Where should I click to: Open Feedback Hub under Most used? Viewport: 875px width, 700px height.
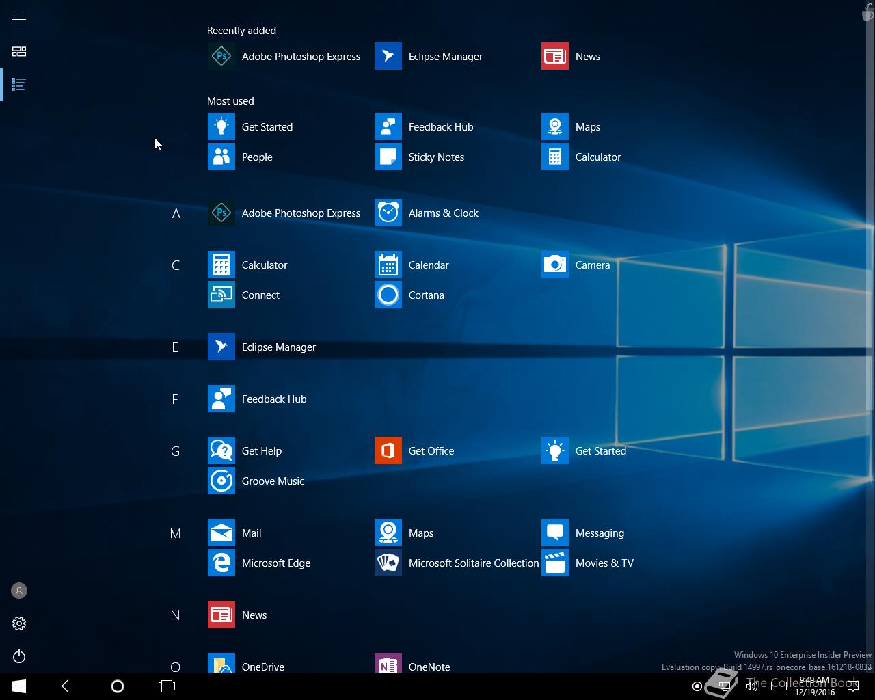[425, 126]
